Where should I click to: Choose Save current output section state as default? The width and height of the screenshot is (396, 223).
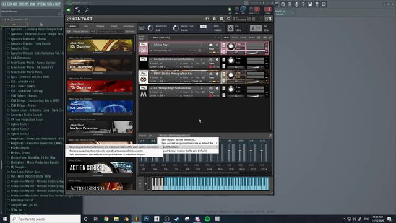[x=188, y=143]
